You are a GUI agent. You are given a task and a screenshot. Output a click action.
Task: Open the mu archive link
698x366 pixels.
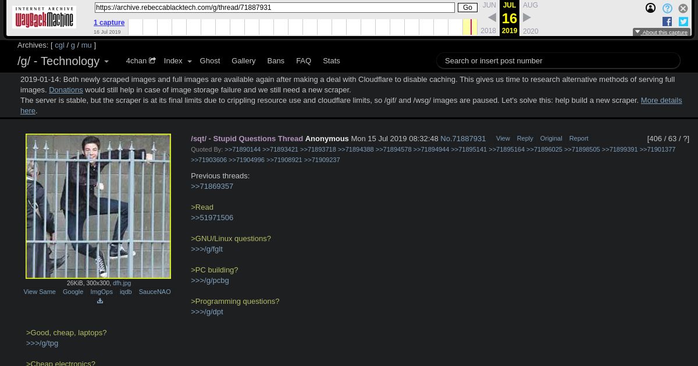tap(86, 45)
